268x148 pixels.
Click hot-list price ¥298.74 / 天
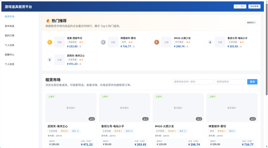pos(181,46)
